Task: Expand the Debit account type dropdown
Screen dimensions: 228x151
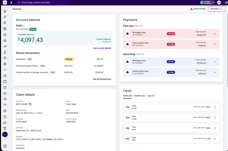Action: (x=20, y=26)
